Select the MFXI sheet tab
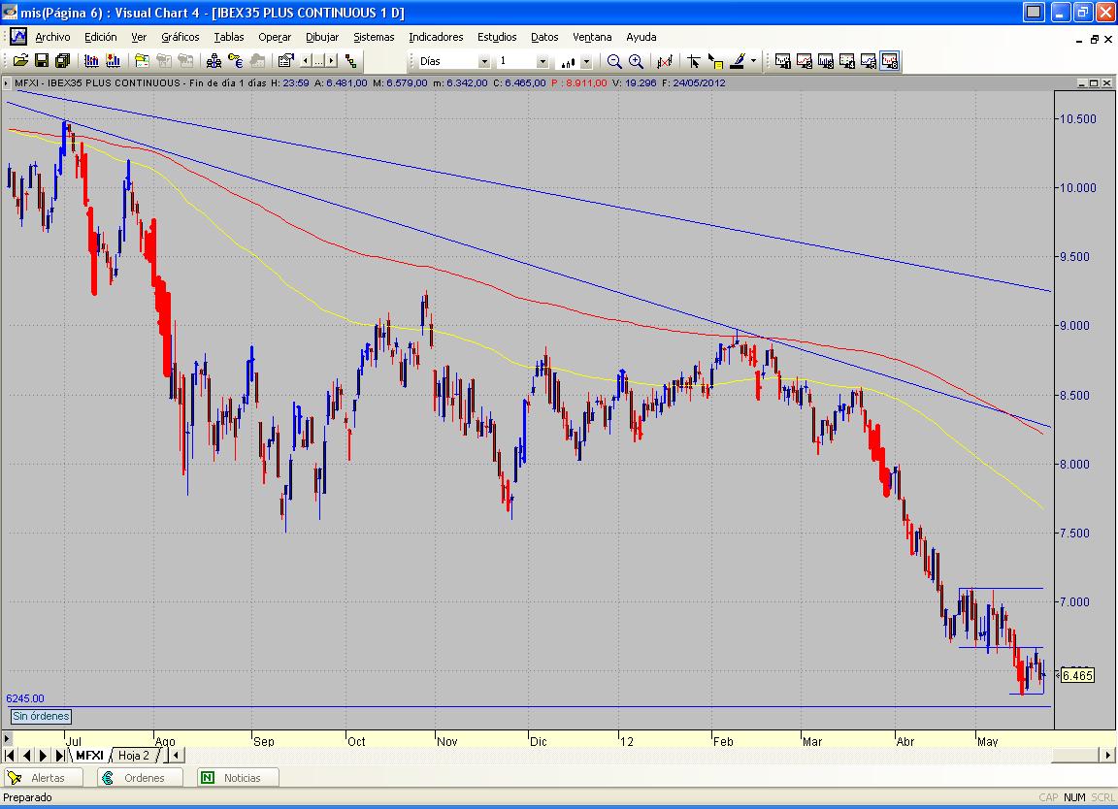This screenshot has height=809, width=1118. coord(89,755)
